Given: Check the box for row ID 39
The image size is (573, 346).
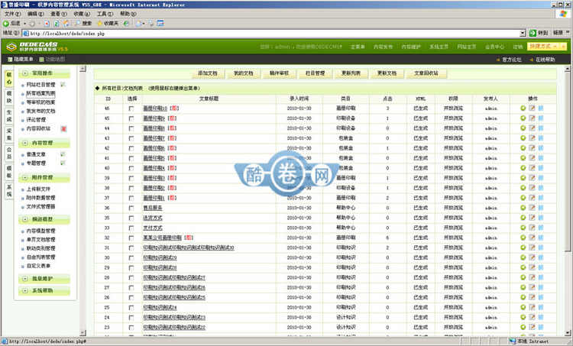Looking at the screenshot, I should point(131,178).
